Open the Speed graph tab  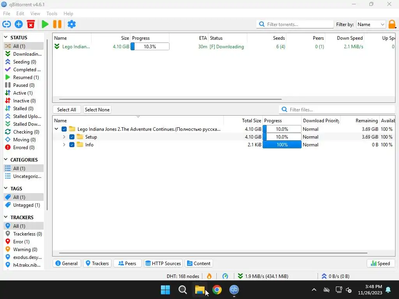tap(380, 264)
